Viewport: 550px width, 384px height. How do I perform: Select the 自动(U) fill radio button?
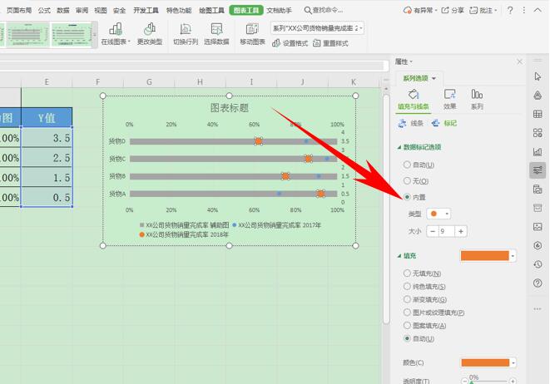pos(407,338)
